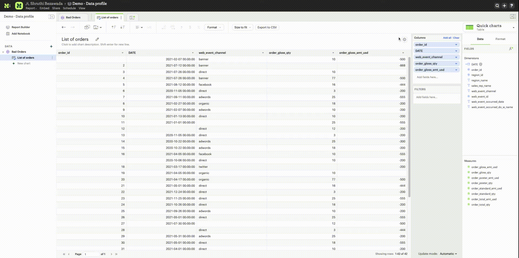Viewport: 519px width, 258px height.
Task: Open chart settings gear icon
Action: 404,39
